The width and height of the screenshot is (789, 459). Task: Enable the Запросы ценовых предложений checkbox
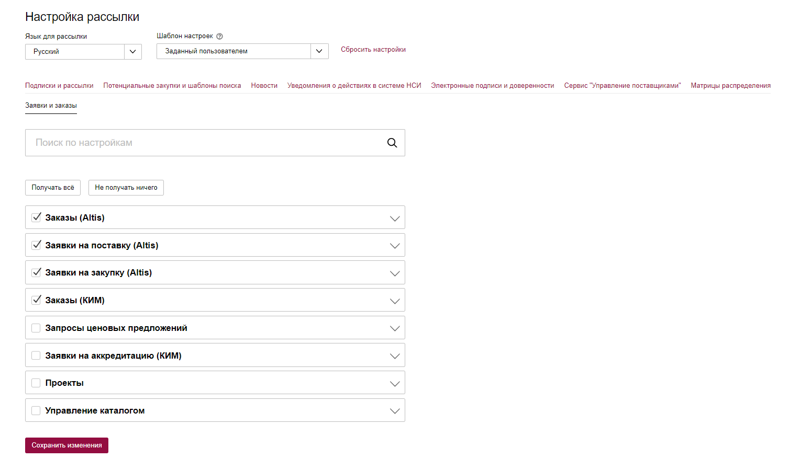36,328
